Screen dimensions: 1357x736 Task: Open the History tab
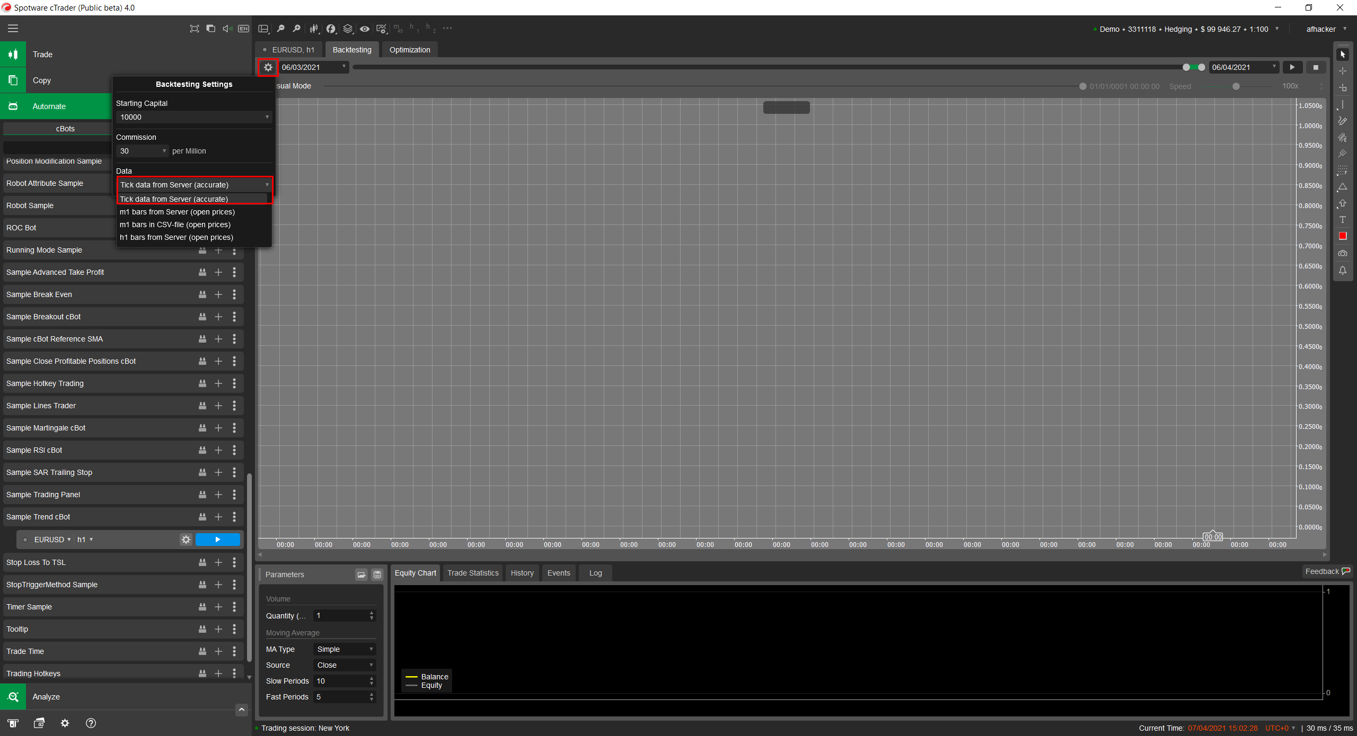(522, 573)
